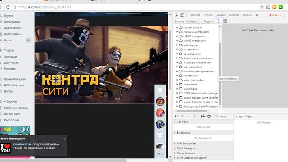The width and height of the screenshot is (288, 162).
Task: Click the step into debugger icon
Action: tap(189, 116)
